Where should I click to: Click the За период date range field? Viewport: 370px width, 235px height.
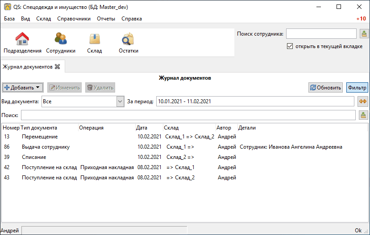[x=255, y=101]
